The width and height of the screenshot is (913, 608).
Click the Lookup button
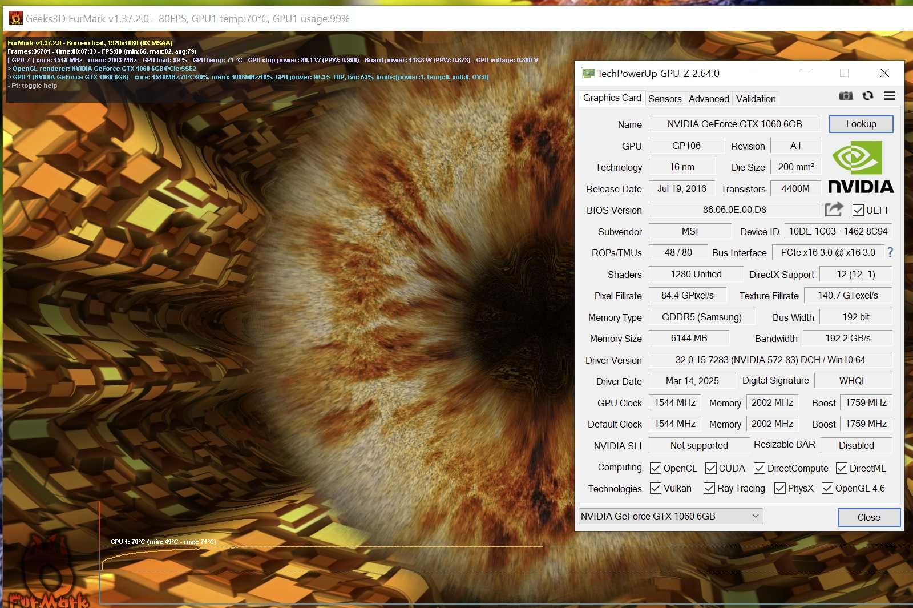(x=861, y=124)
